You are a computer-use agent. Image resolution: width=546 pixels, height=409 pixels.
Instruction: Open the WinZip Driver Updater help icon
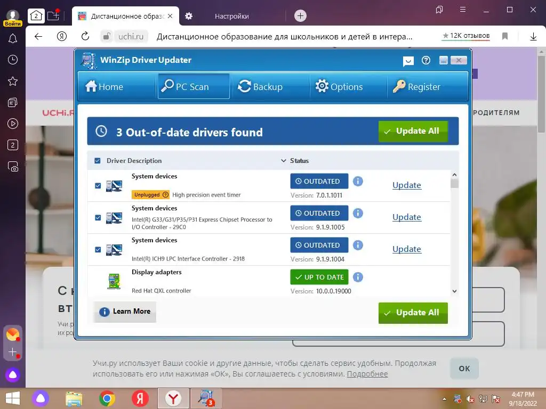(426, 61)
